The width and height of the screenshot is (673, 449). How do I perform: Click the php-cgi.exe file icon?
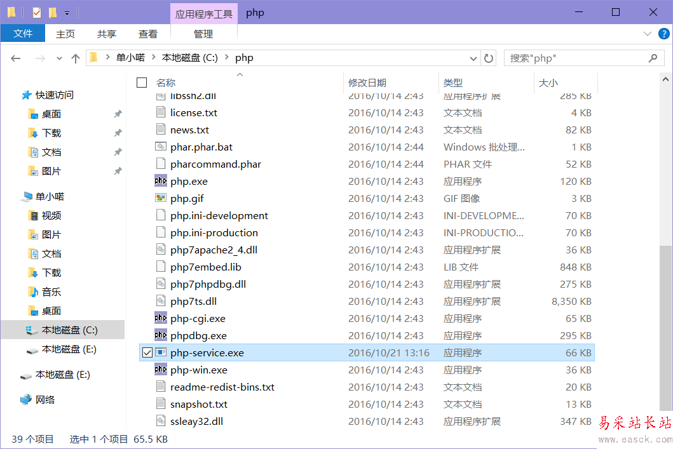[x=161, y=318]
